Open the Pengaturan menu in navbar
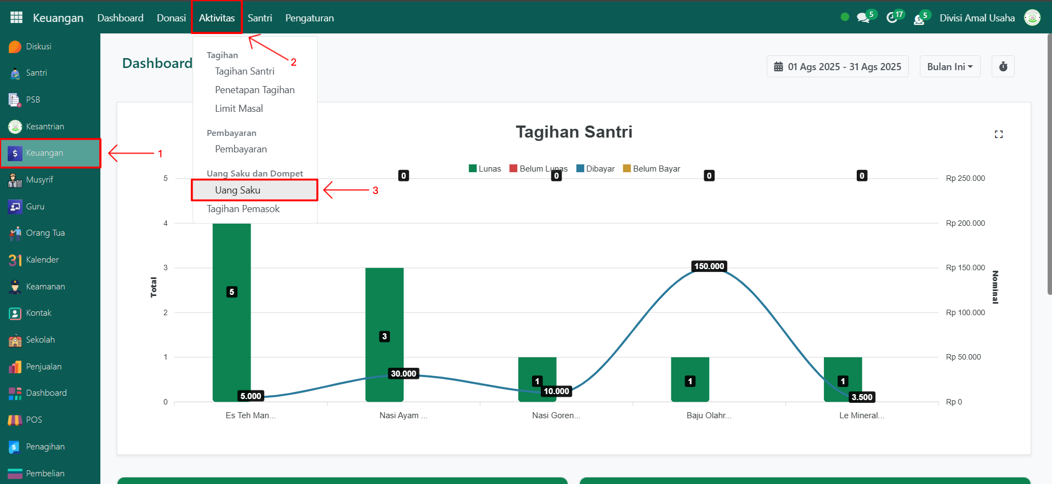1052x484 pixels. [309, 18]
